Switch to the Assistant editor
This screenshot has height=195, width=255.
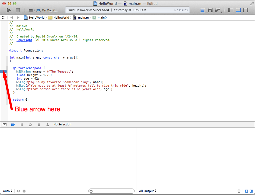(x=210, y=10)
